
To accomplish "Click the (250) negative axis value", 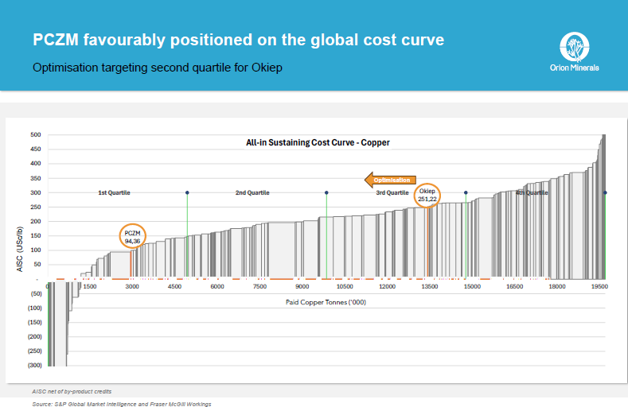I will coord(35,351).
